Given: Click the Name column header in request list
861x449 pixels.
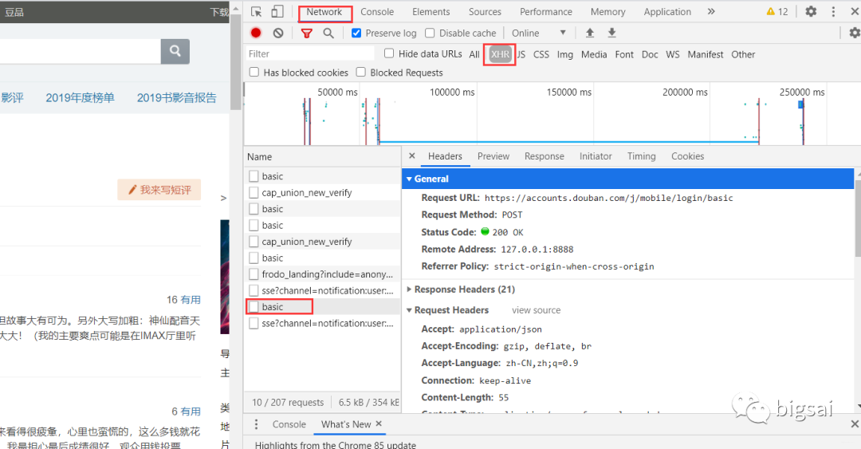Looking at the screenshot, I should [322, 156].
